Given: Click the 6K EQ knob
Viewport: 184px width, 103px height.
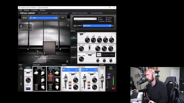Looking at the screenshot, I should 112,40.
